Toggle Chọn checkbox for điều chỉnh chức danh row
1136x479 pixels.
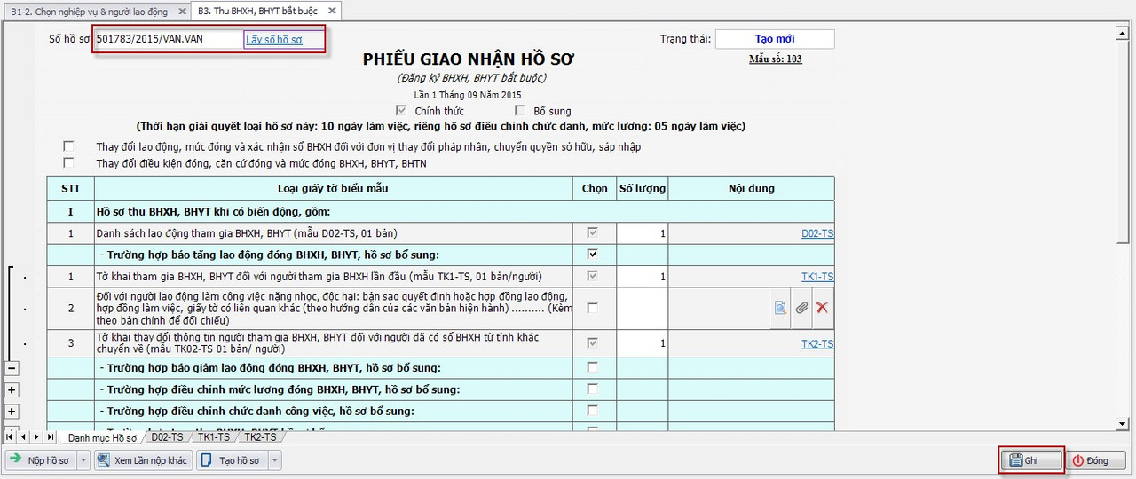click(x=593, y=411)
